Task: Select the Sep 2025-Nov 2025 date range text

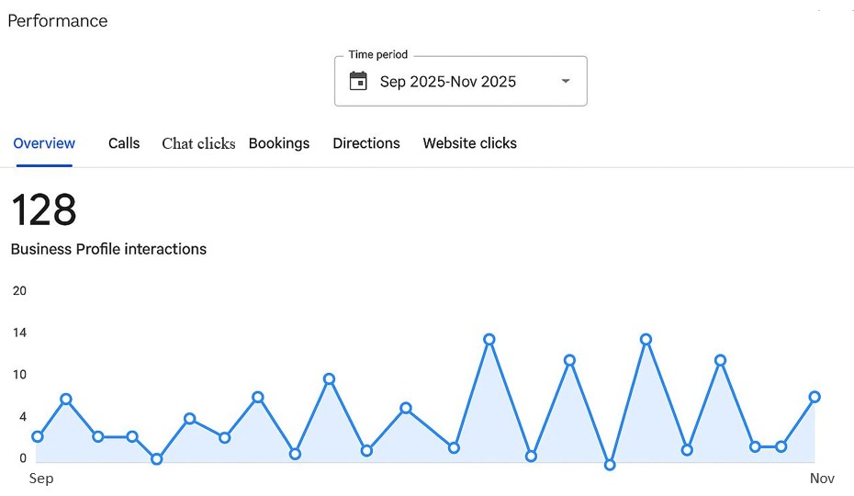Action: [448, 82]
